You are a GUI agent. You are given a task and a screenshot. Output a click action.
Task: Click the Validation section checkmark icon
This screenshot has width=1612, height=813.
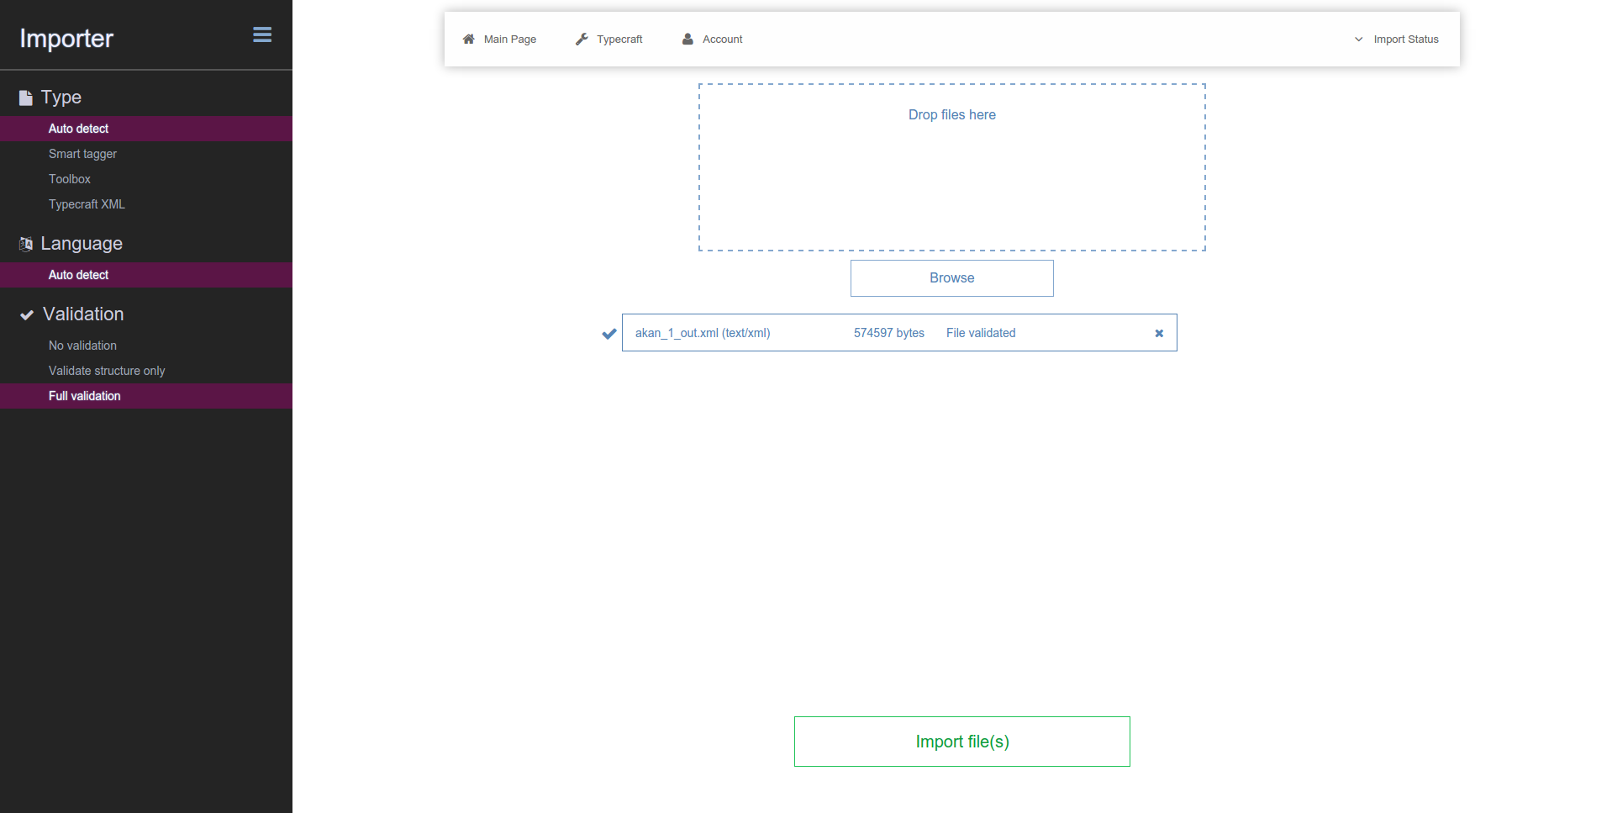tap(27, 314)
